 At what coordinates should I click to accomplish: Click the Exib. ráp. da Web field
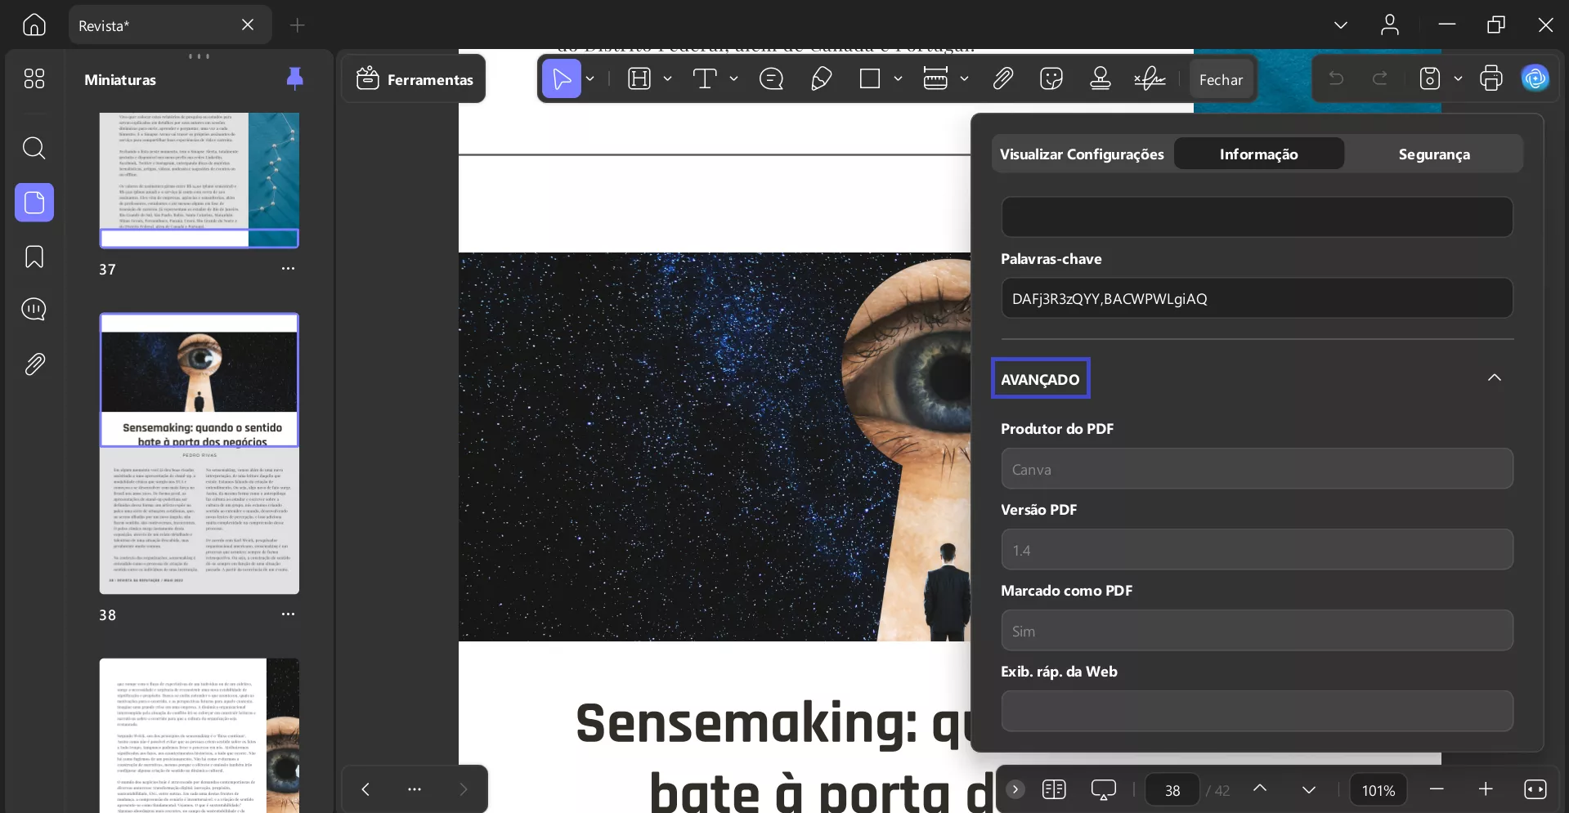1257,711
